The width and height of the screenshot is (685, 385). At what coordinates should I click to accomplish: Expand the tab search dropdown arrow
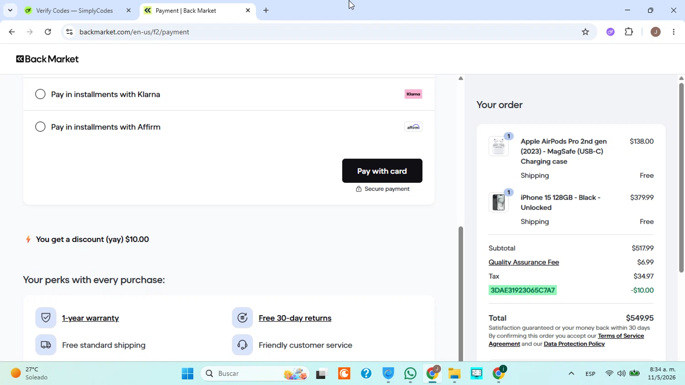pos(10,11)
